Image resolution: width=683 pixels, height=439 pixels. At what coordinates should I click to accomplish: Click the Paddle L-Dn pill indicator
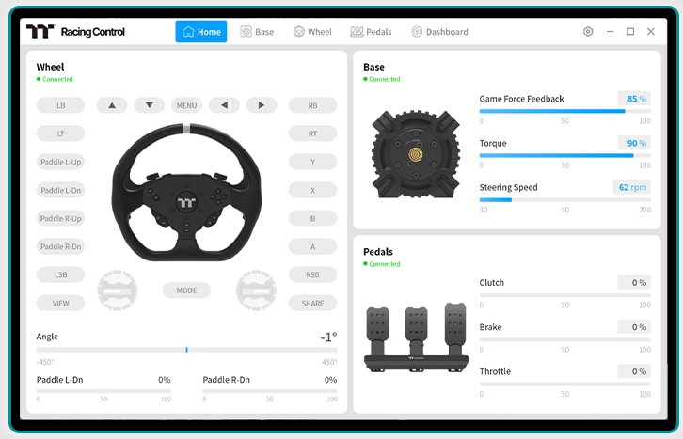(x=60, y=190)
